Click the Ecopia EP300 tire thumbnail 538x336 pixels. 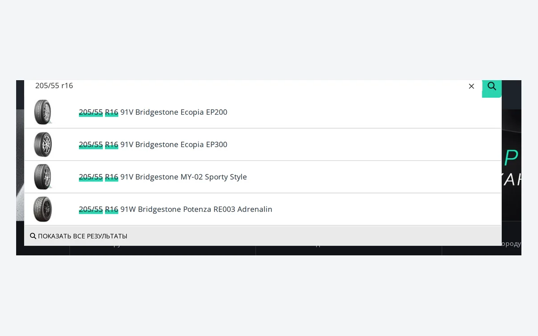(x=43, y=145)
